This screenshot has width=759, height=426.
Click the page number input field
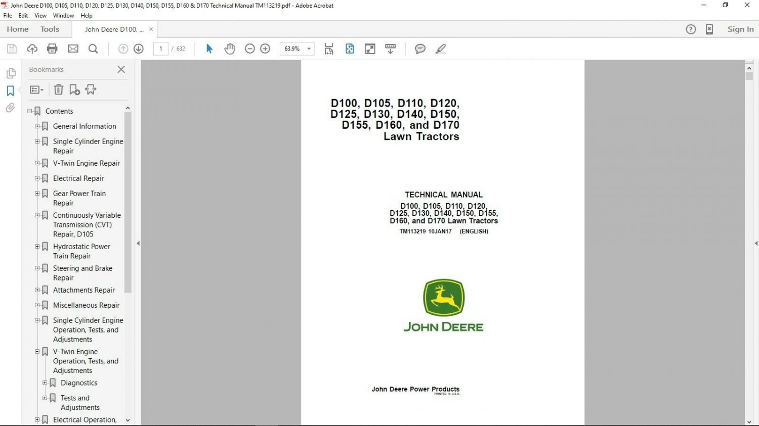point(161,49)
